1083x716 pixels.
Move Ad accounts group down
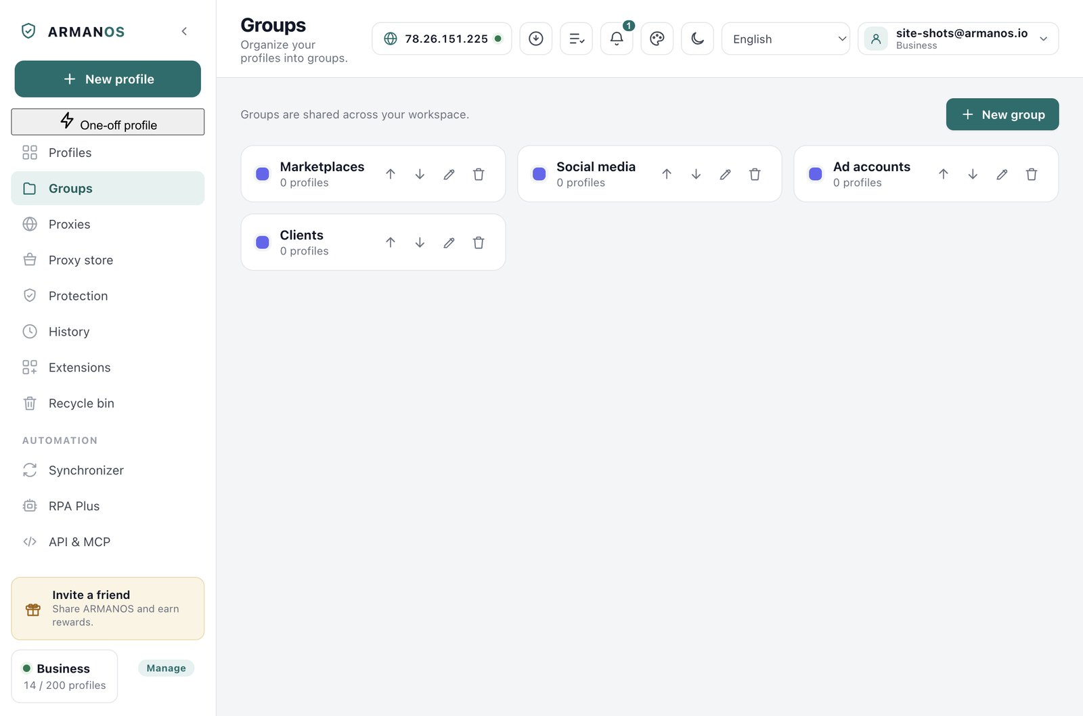pos(973,174)
